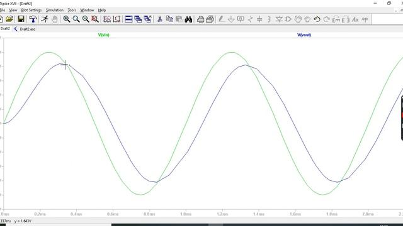Open Find with the binoculars icon
Image resolution: width=403 pixels, height=226 pixels.
coord(188,19)
